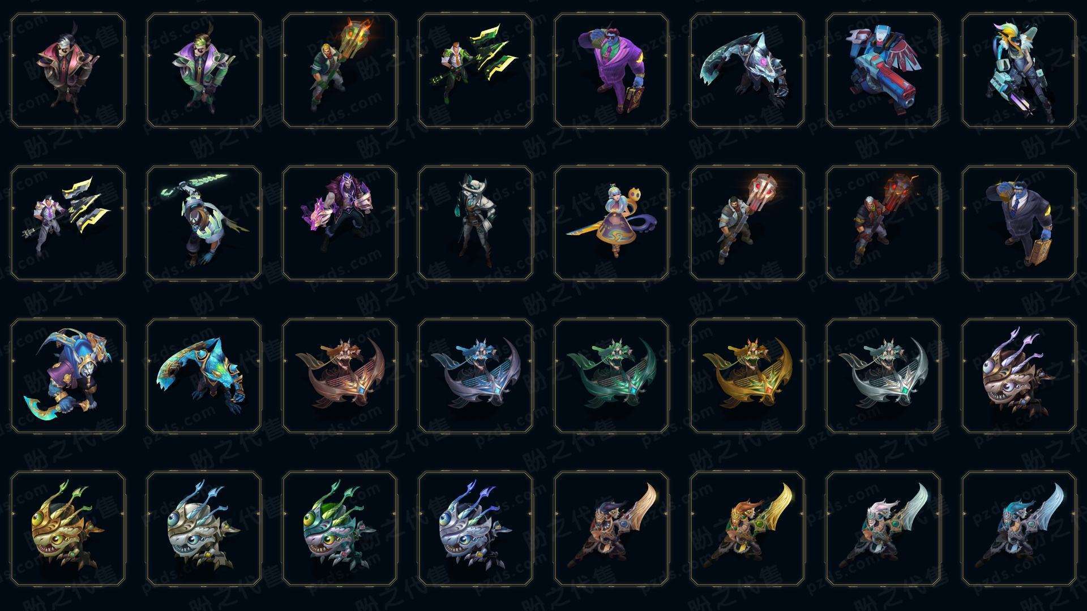Screen dimensions: 1087x611
Task: Open the green-purple coat character with eyepatch
Action: tap(204, 71)
